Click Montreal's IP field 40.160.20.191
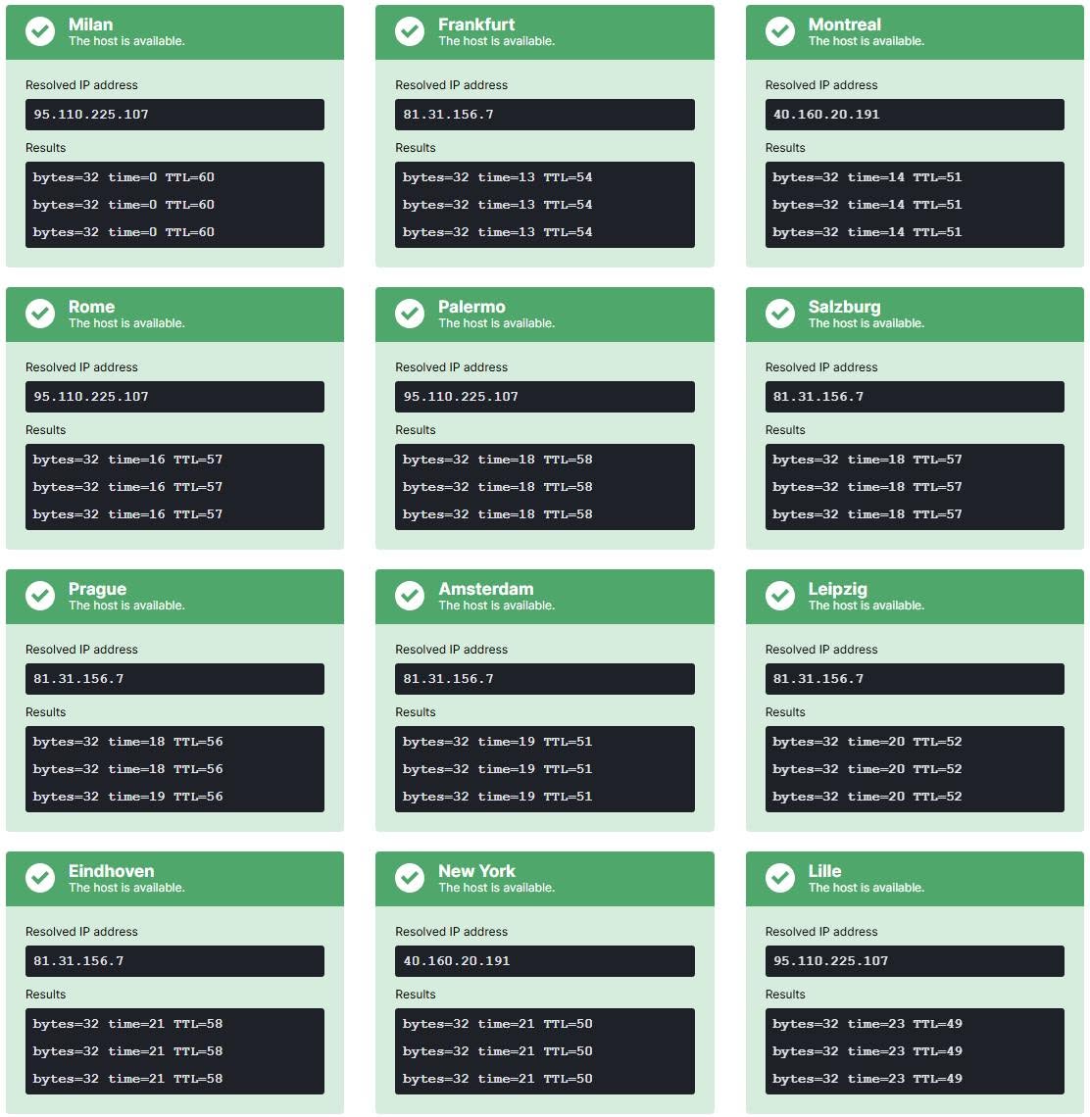The height and width of the screenshot is (1117, 1090). pyautogui.click(x=915, y=115)
